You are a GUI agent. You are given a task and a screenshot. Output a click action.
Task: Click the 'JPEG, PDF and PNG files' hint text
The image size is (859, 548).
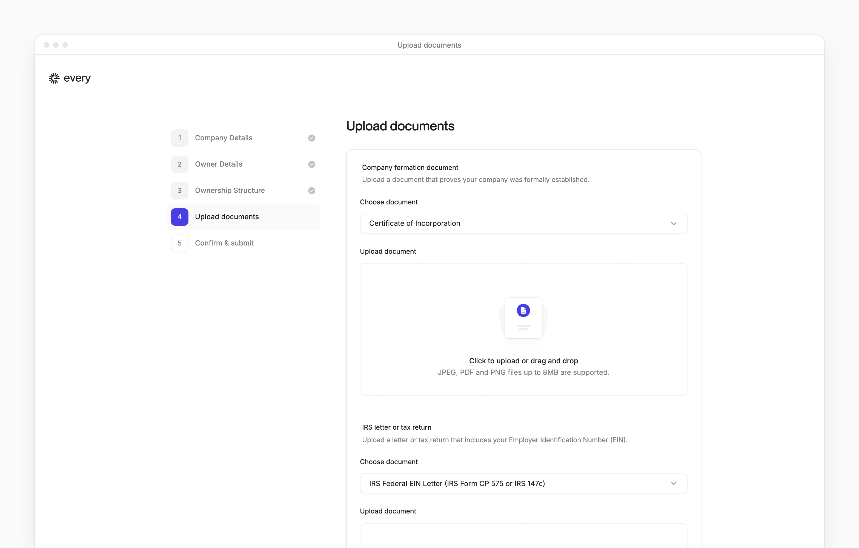coord(523,372)
